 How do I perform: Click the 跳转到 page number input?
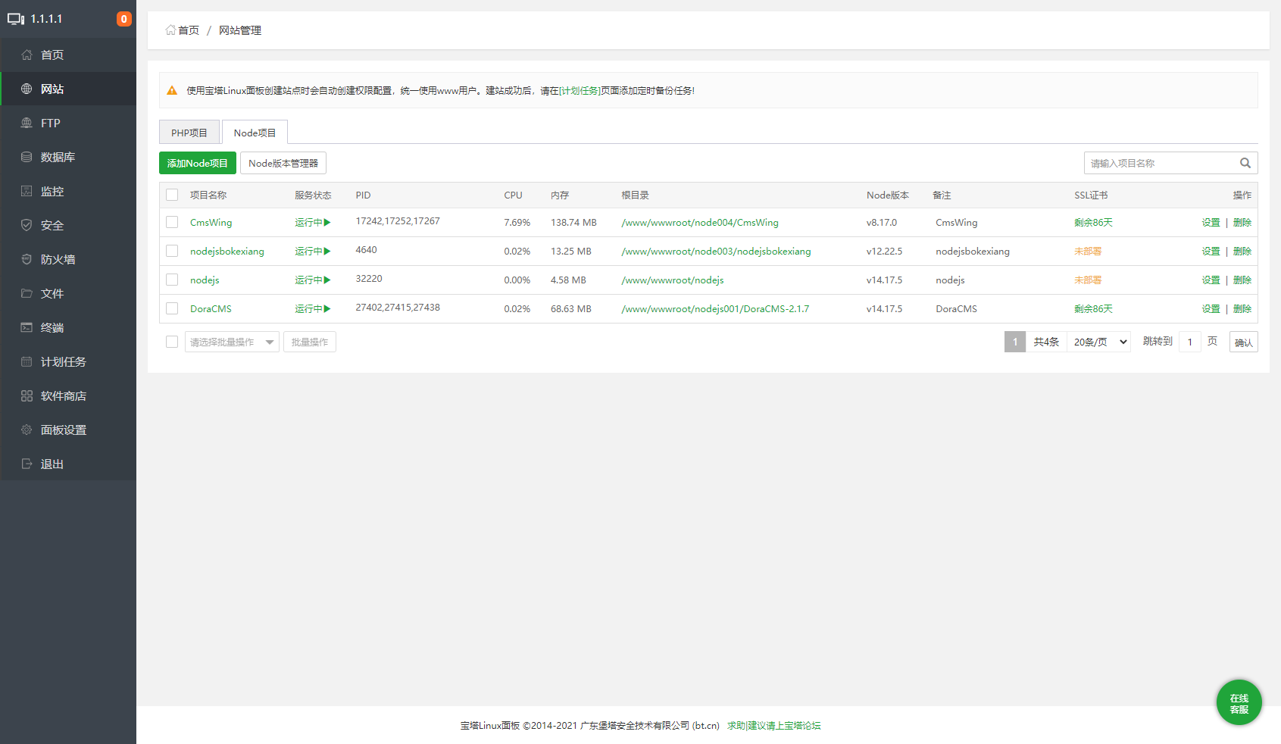(x=1189, y=342)
